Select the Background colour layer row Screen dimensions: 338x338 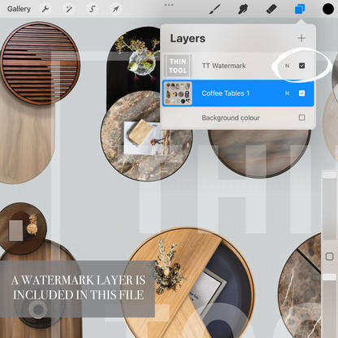(x=238, y=118)
